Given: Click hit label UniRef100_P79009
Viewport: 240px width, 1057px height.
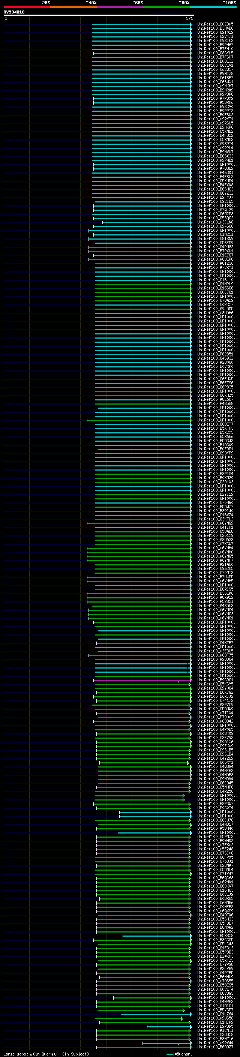Looking at the screenshot, I should [215, 717].
